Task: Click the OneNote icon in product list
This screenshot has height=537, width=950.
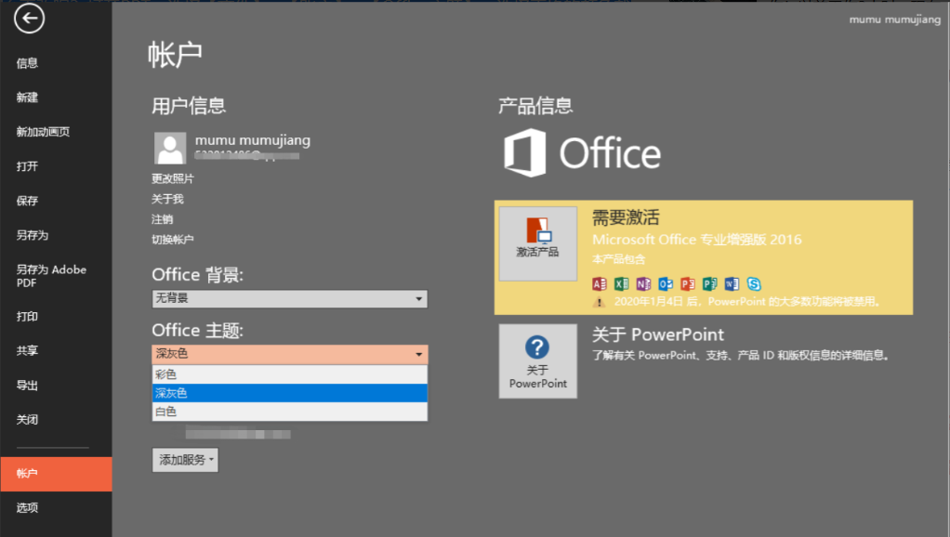Action: (x=643, y=283)
